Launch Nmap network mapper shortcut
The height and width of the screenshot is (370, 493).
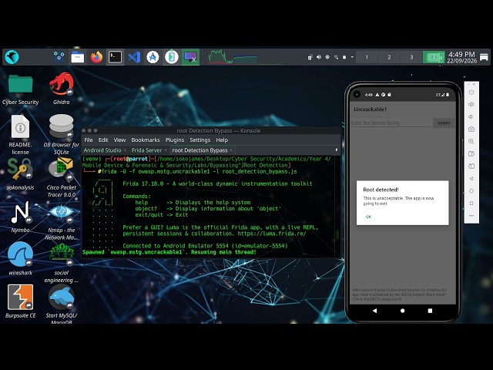[62, 222]
